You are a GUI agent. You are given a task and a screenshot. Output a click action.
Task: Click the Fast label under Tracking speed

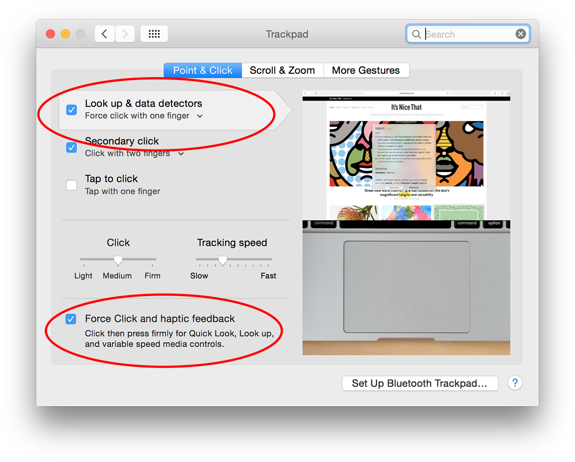[x=268, y=276]
